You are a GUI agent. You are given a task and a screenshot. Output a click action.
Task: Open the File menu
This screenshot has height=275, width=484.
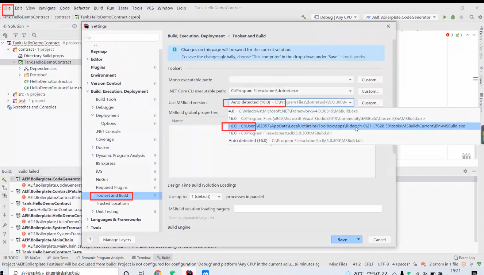[x=8, y=8]
